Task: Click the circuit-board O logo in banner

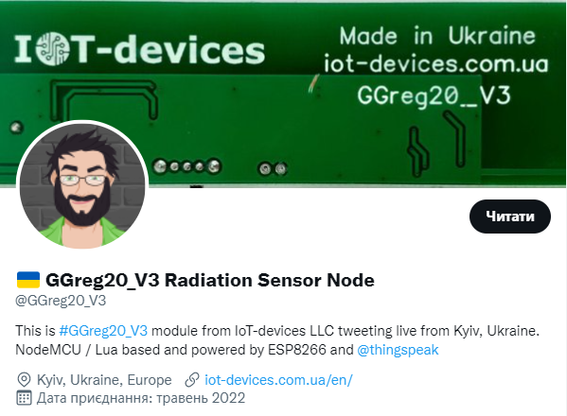Action: (53, 49)
